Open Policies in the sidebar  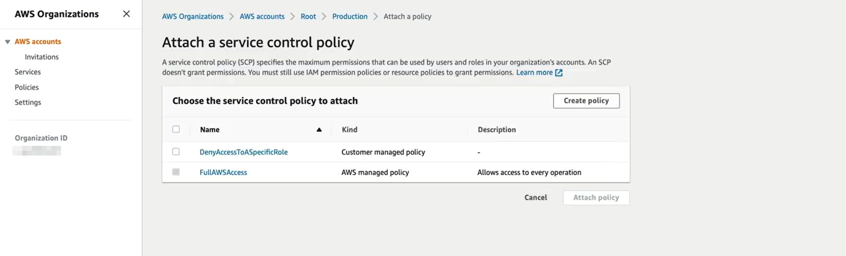27,87
